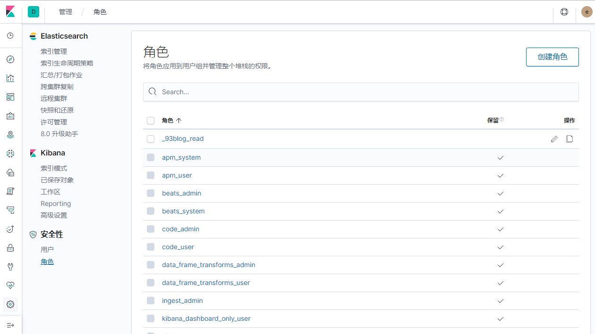The width and height of the screenshot is (595, 334).
Task: Open 索引生命周期策略 menu item
Action: (67, 63)
